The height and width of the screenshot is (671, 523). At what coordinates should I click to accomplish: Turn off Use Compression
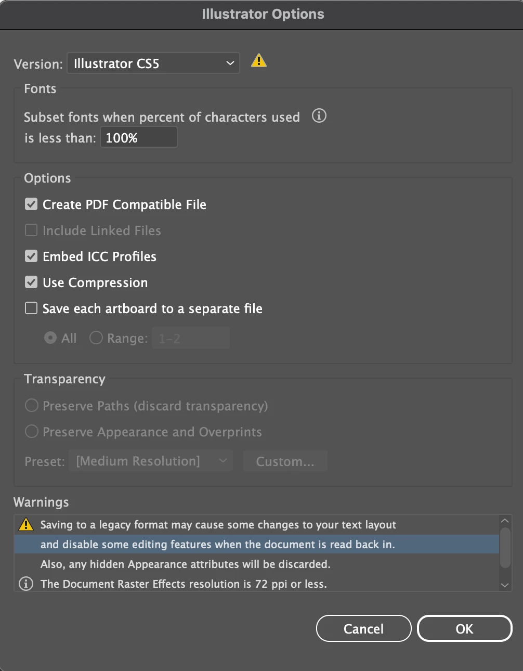(32, 282)
